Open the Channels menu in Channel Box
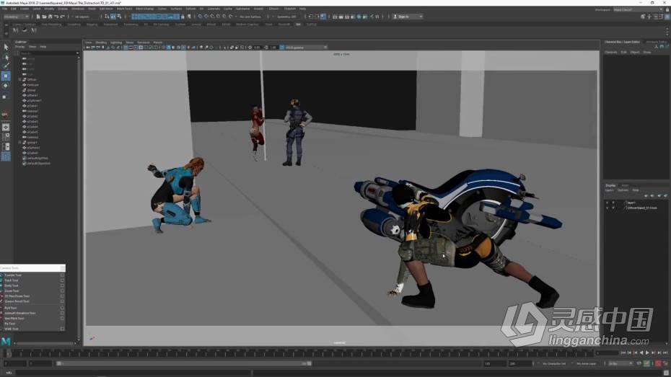671x377 pixels. pyautogui.click(x=610, y=52)
